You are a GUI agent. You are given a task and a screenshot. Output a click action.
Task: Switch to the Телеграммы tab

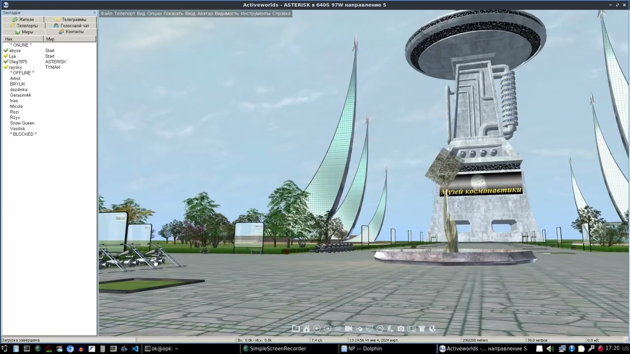click(x=70, y=20)
